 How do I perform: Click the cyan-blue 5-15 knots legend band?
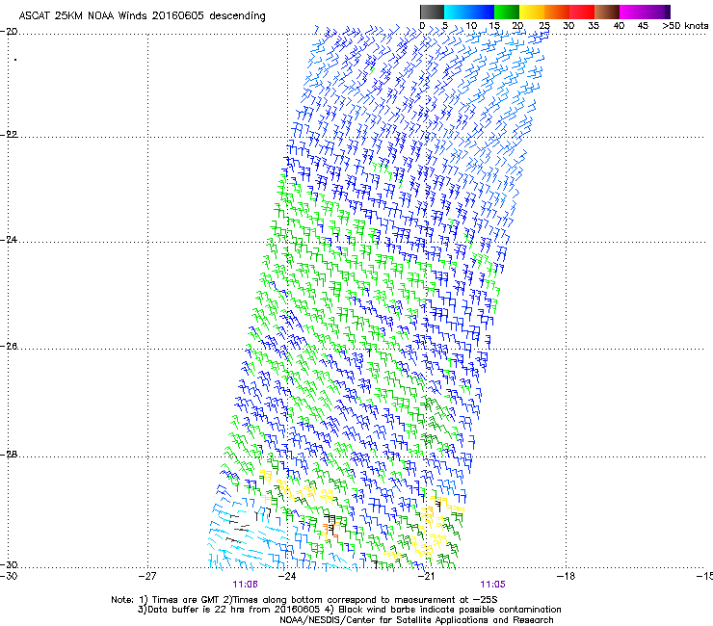click(x=469, y=12)
